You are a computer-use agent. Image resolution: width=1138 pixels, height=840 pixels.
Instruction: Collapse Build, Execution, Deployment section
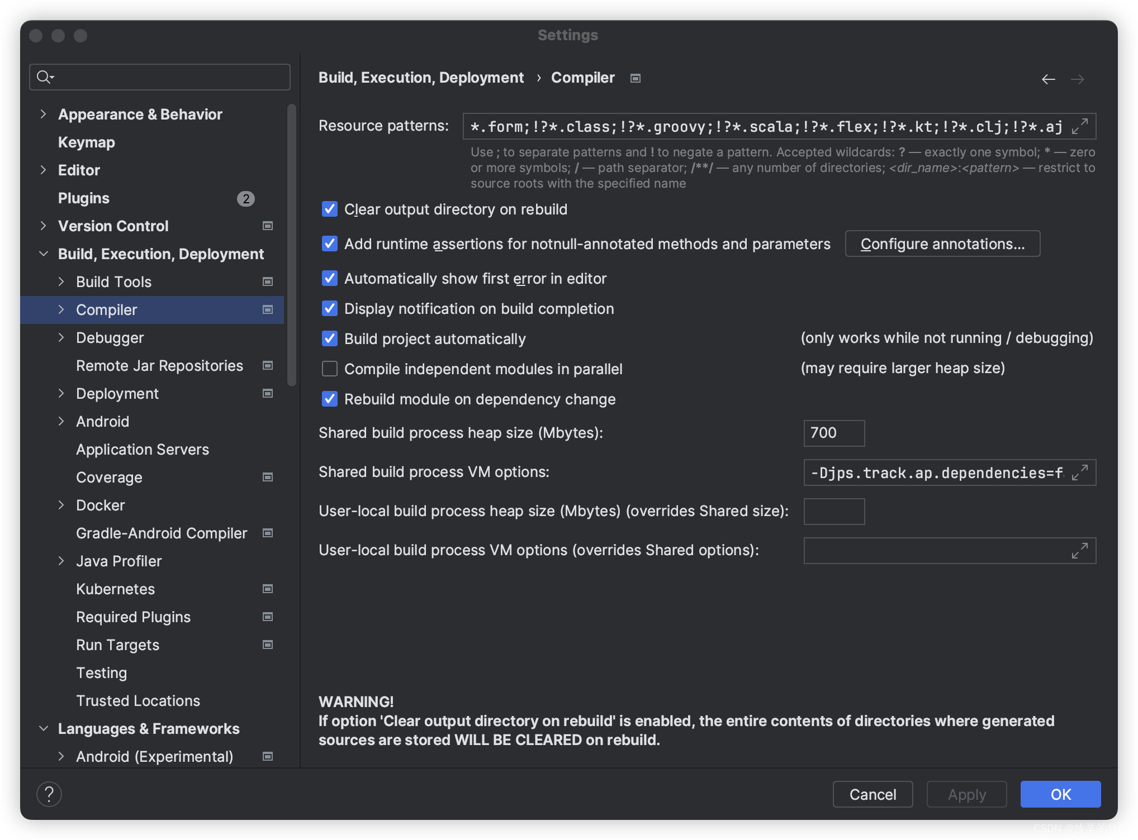44,254
